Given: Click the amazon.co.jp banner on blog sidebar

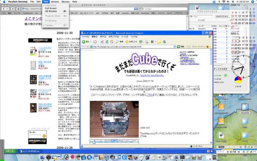Looking at the screenshot, I should pos(40,40).
